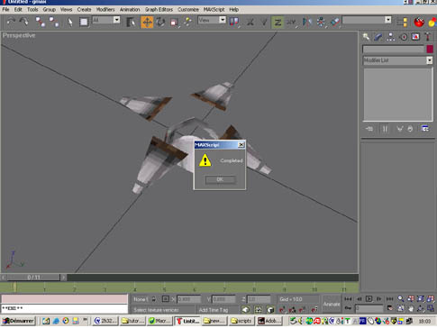Activate the Select and Rotate tool
Screen dimensions: 437x328
pyautogui.click(x=160, y=22)
